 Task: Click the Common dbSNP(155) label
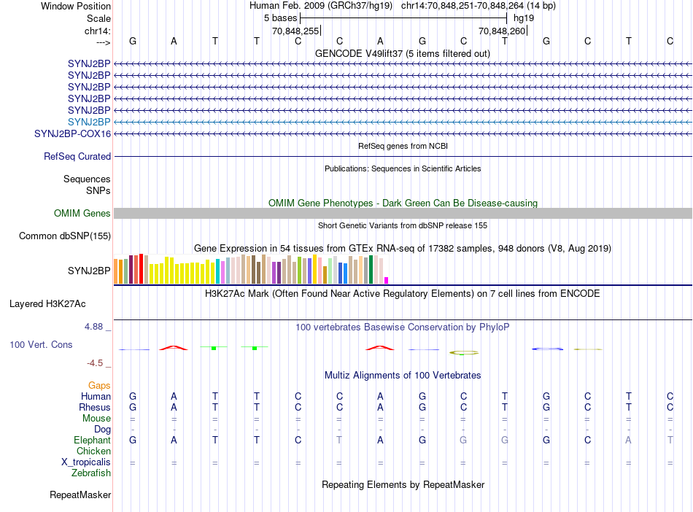[65, 236]
